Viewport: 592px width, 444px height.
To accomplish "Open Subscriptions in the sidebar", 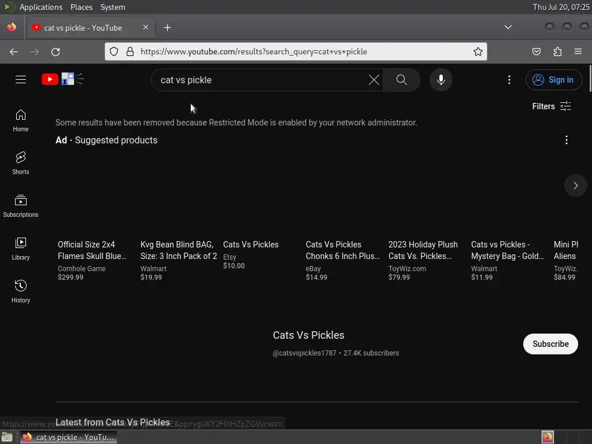I will (21, 206).
